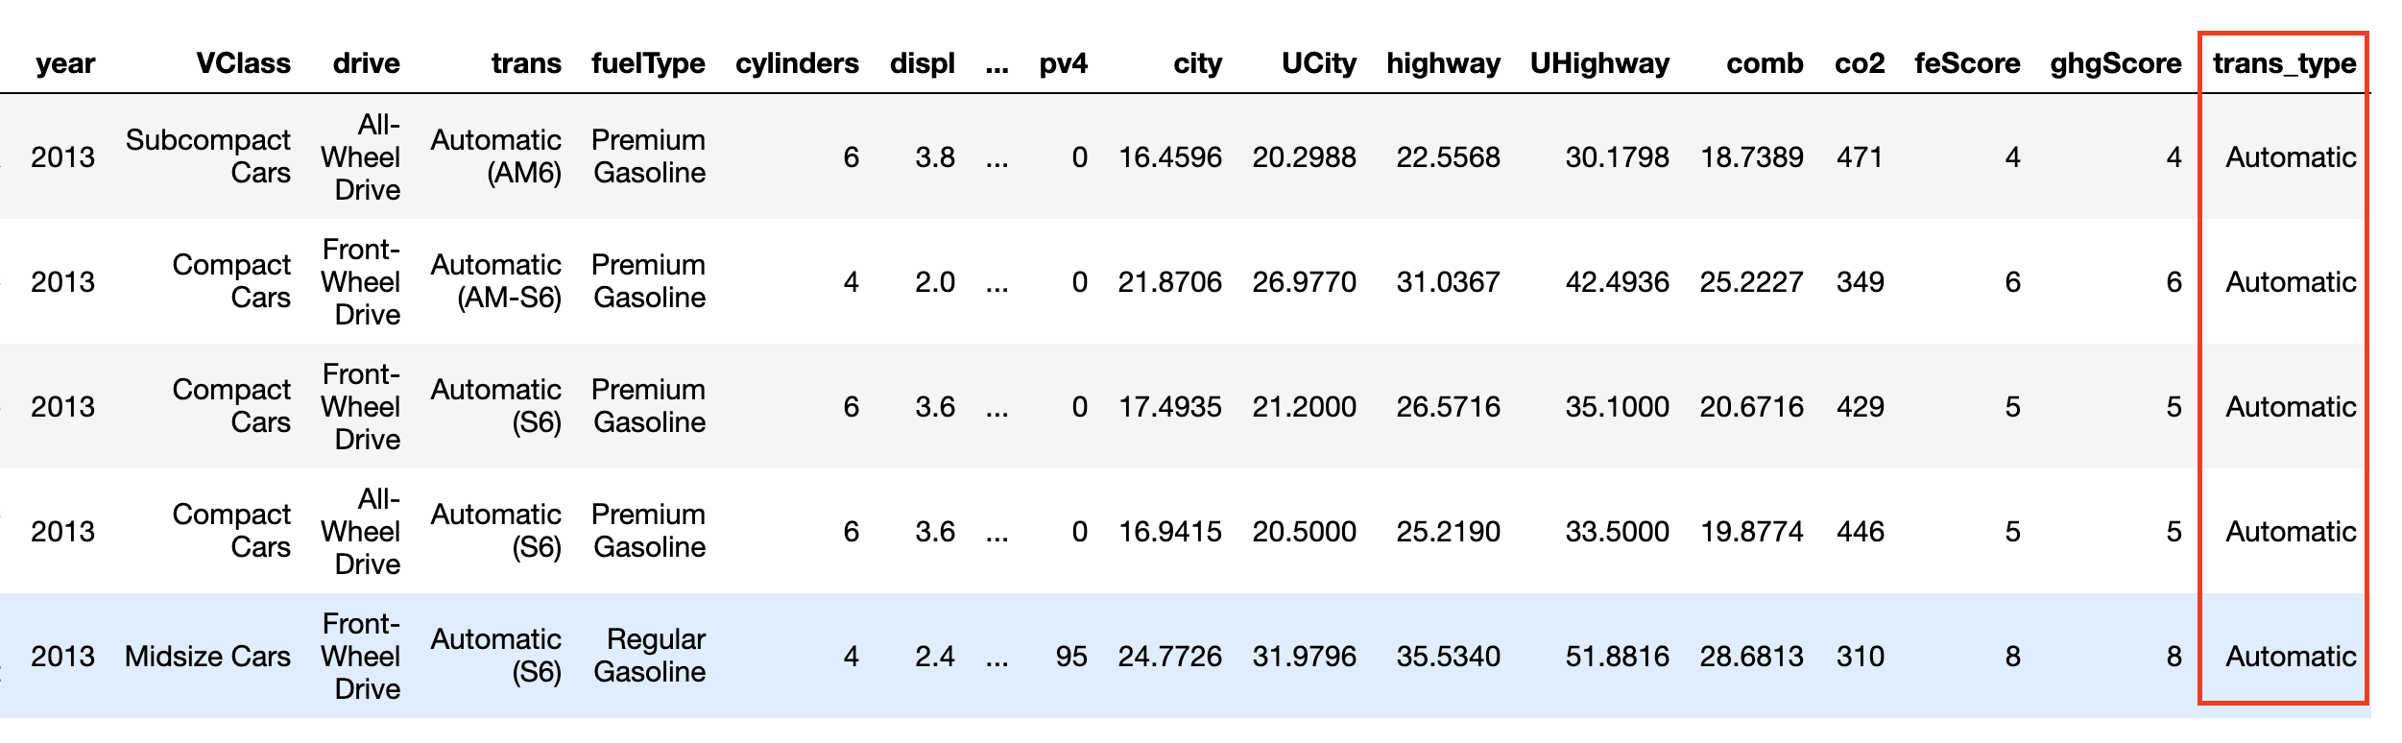Select the VClass column header
The image size is (2402, 743).
(243, 63)
